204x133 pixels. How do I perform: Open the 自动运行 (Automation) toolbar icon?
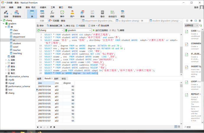pos(113,14)
